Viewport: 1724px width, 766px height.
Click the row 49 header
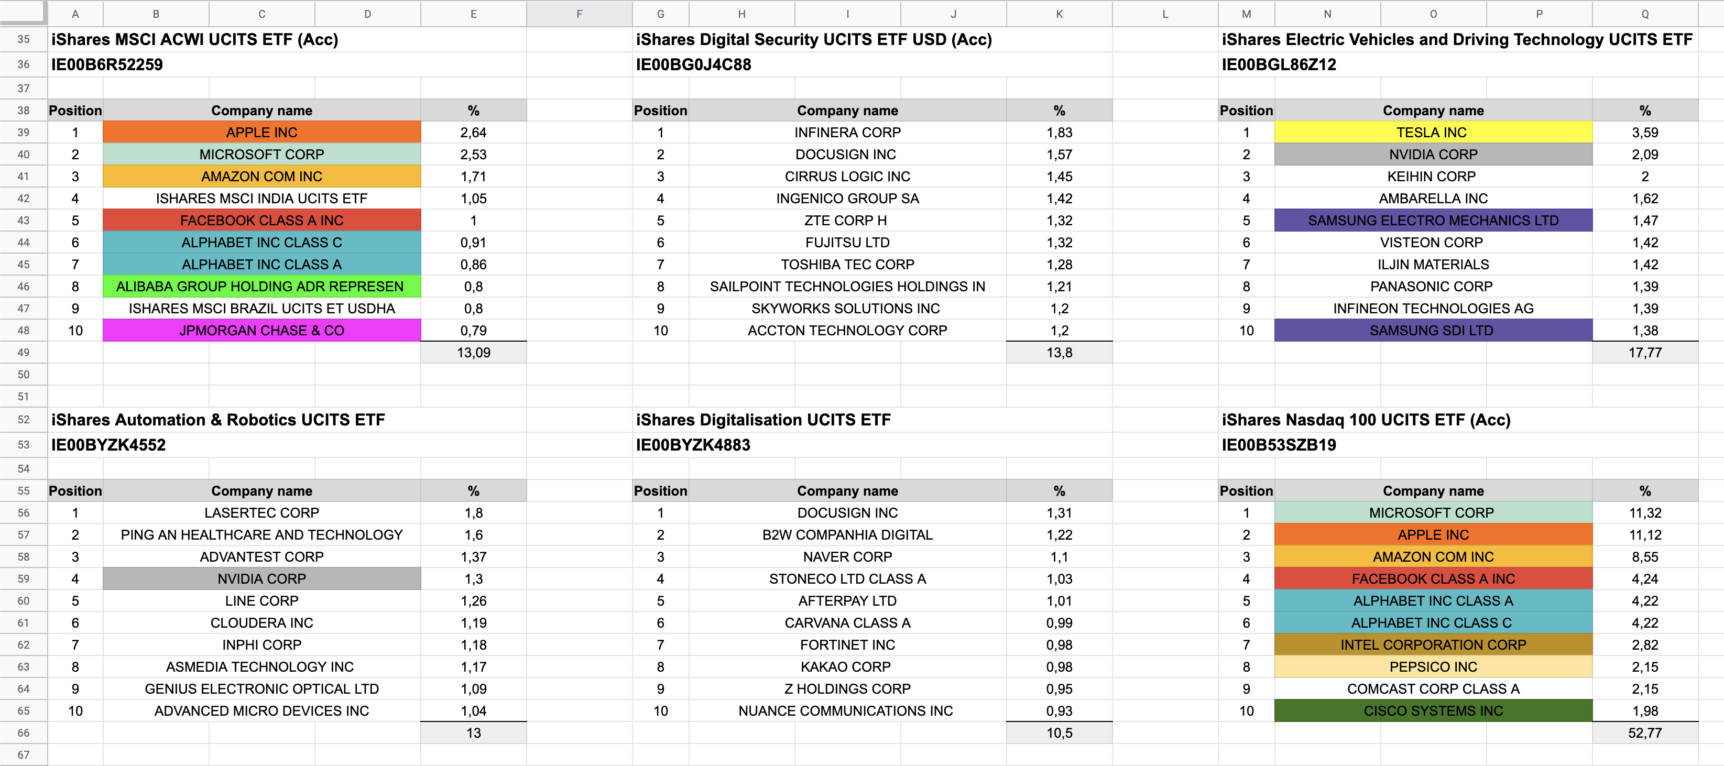[24, 353]
